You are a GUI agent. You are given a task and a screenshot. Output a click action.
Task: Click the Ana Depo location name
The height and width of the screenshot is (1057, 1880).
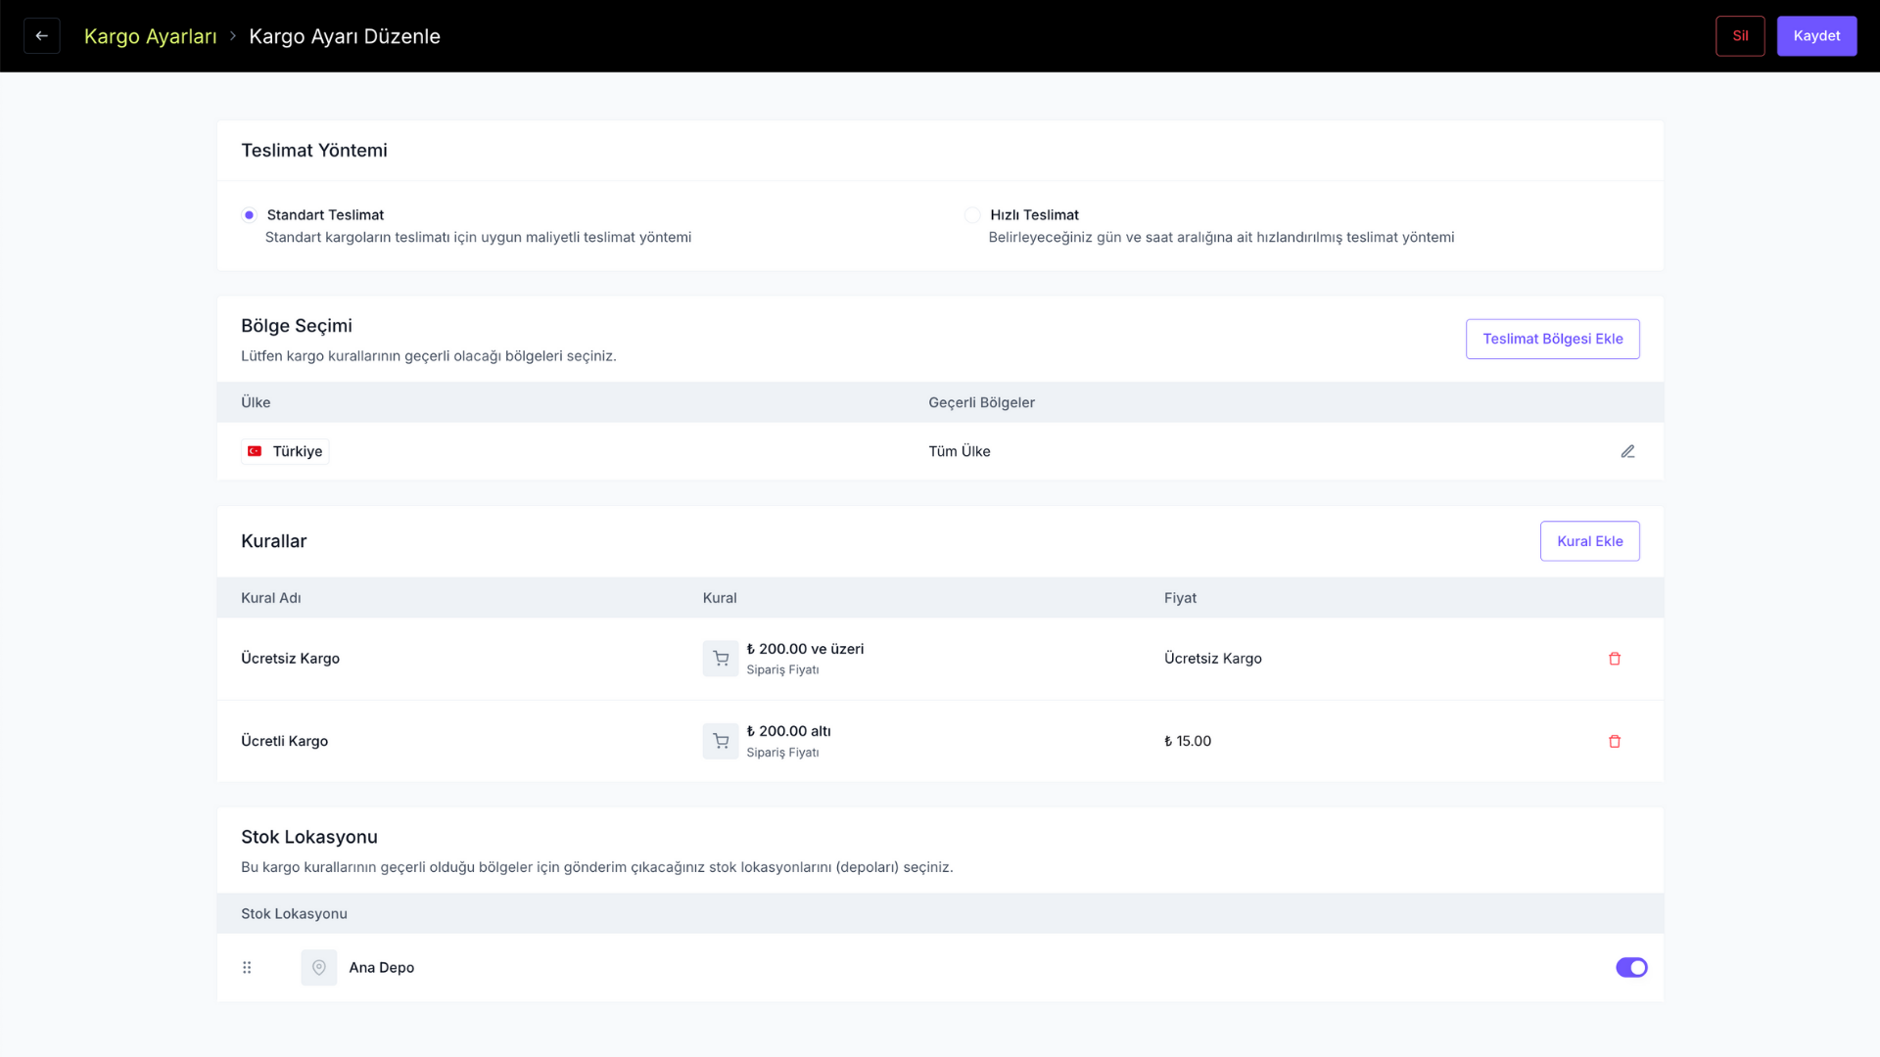382,968
